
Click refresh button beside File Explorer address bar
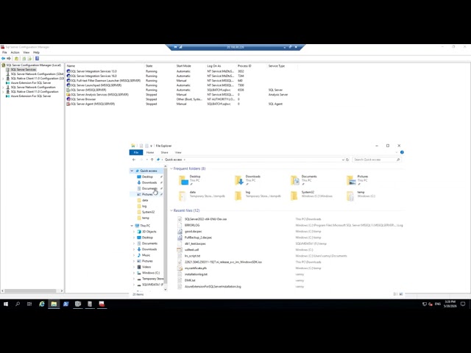347,160
